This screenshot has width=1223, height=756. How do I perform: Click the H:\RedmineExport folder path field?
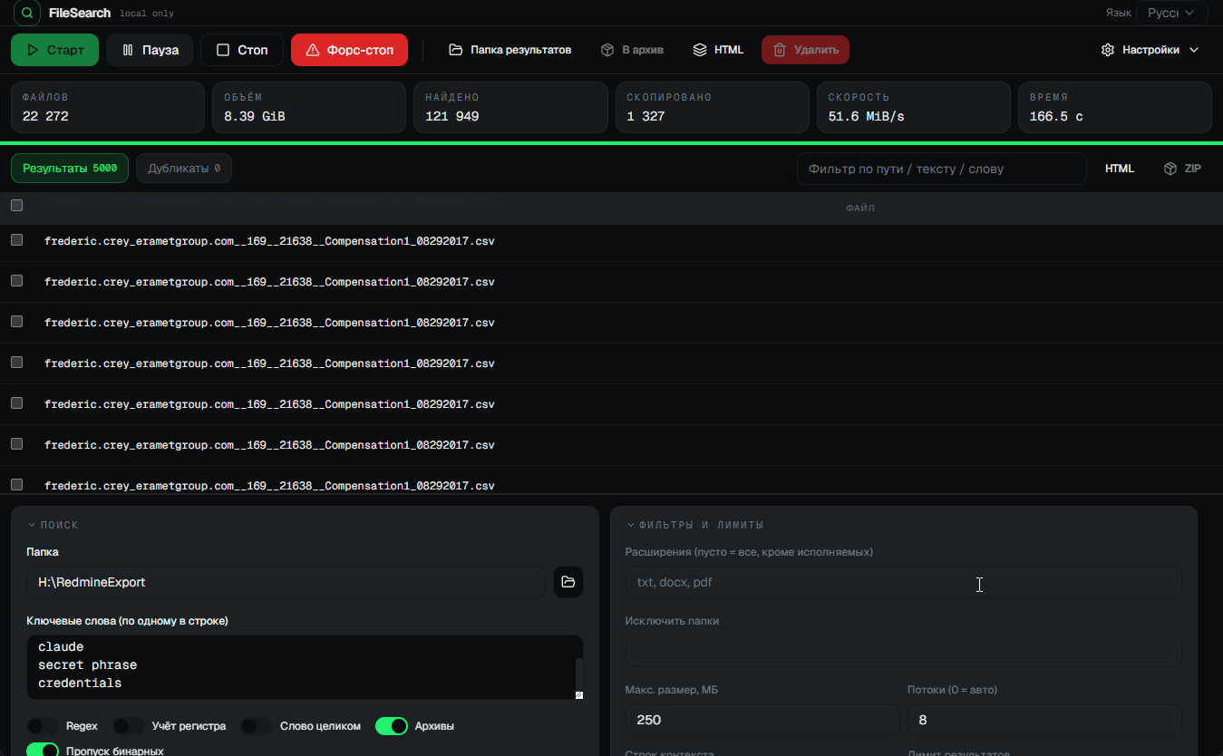(x=286, y=582)
